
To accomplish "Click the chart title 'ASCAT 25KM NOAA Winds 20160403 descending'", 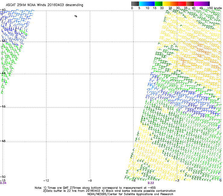I will 44,5.
